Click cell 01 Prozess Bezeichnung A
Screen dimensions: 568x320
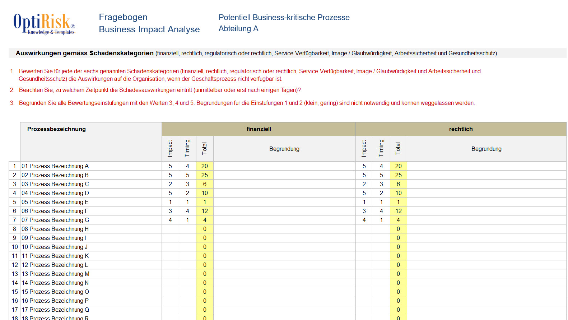pos(91,166)
